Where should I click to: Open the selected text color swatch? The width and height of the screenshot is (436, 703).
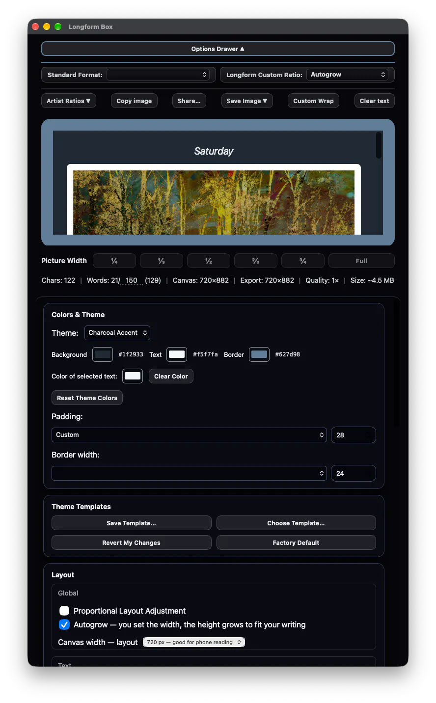(133, 376)
